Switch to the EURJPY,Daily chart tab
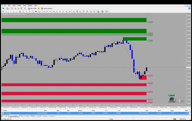 tap(124, 107)
